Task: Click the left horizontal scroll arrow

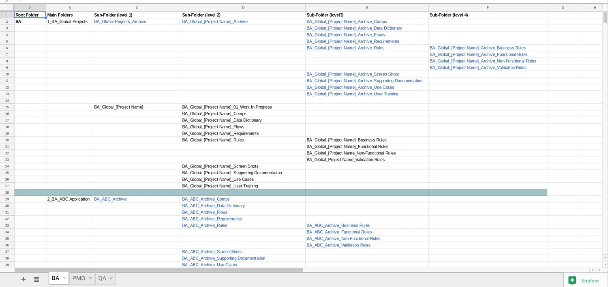Action: click(x=592, y=270)
